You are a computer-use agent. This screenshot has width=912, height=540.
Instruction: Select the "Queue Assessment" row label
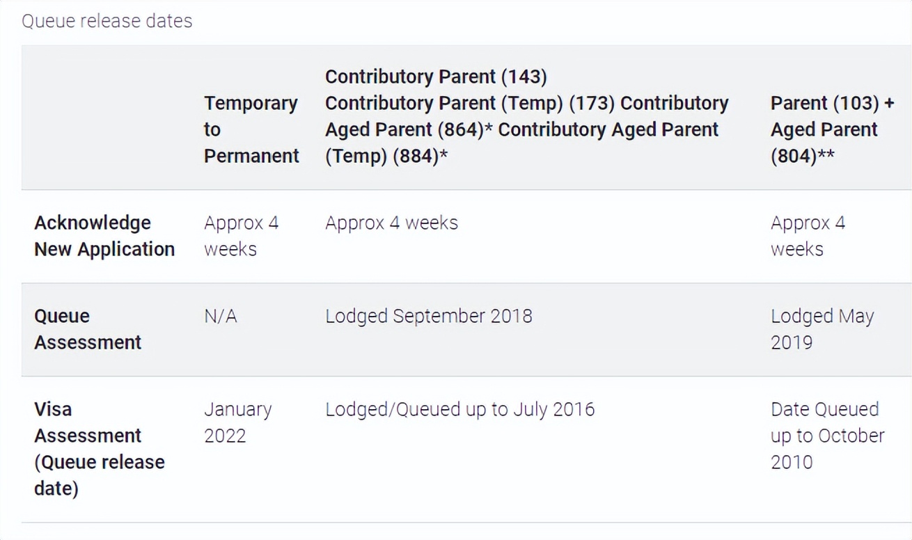click(88, 329)
